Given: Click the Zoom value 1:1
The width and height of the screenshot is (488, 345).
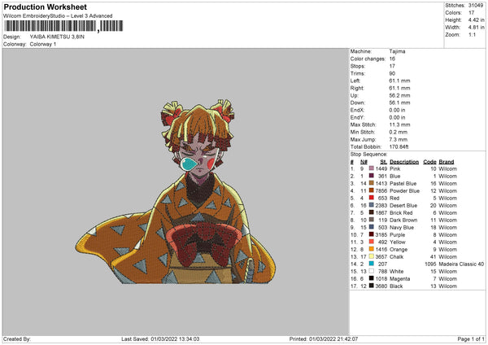Looking at the screenshot, I should pyautogui.click(x=472, y=34).
